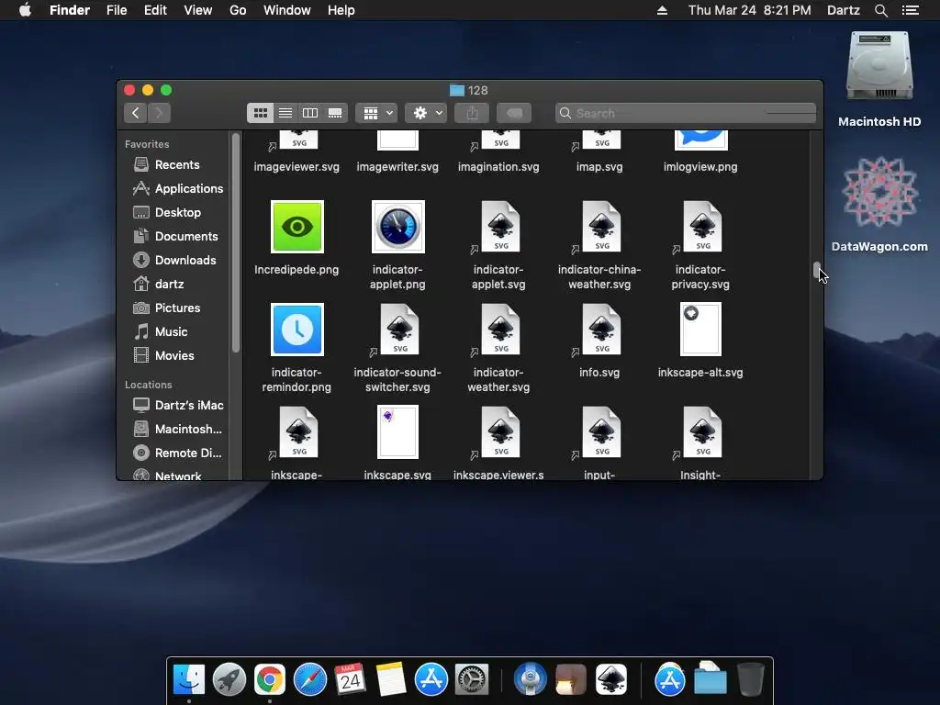
Task: Select indicator-applet.png file icon
Action: coord(398,227)
